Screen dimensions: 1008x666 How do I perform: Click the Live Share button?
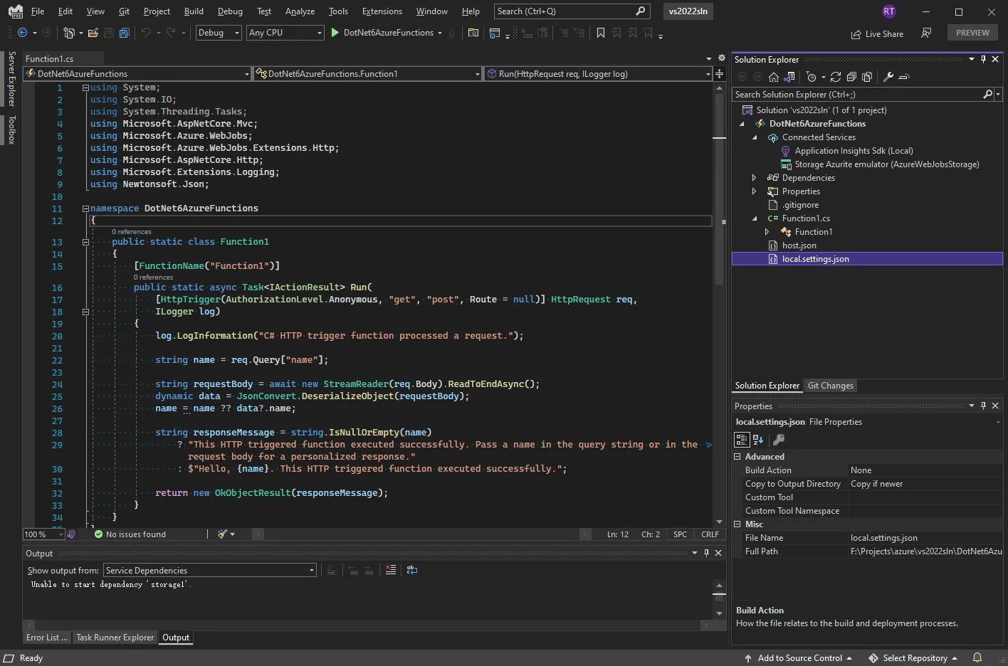pos(877,34)
